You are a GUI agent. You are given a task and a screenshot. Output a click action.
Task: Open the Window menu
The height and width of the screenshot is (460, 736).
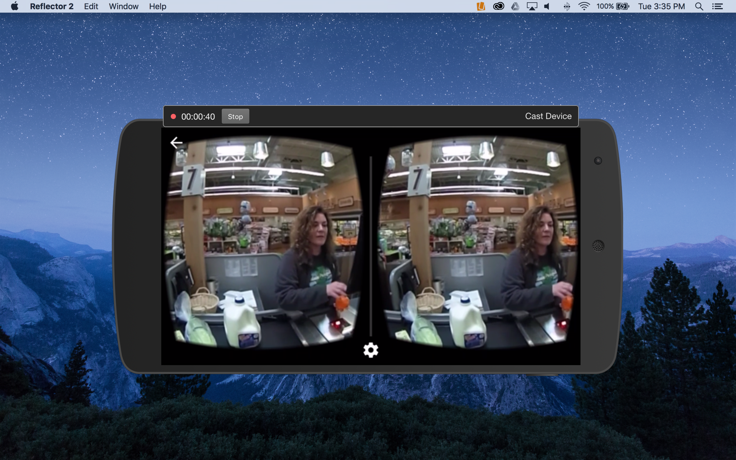[123, 6]
